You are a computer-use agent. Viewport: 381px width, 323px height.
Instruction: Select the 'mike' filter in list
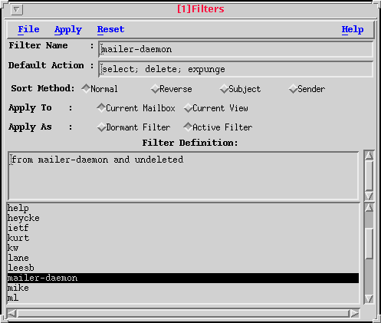[183, 288]
